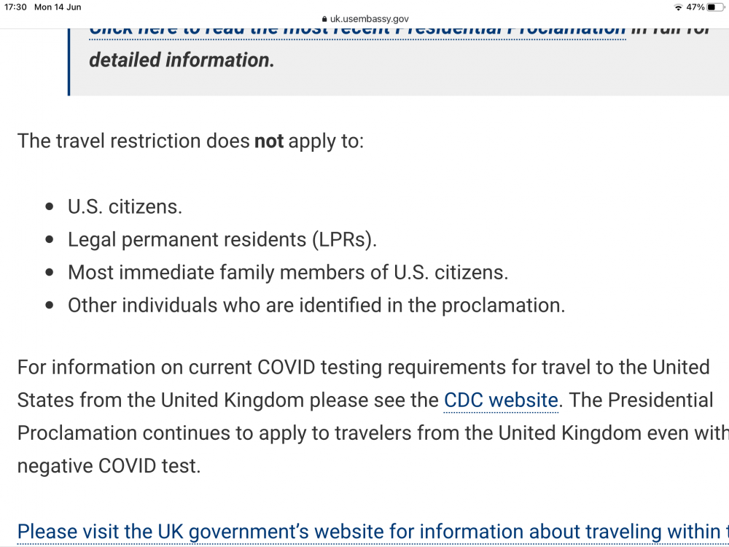Tap the Mon 14 Jun date
The image size is (729, 547).
(58, 7)
